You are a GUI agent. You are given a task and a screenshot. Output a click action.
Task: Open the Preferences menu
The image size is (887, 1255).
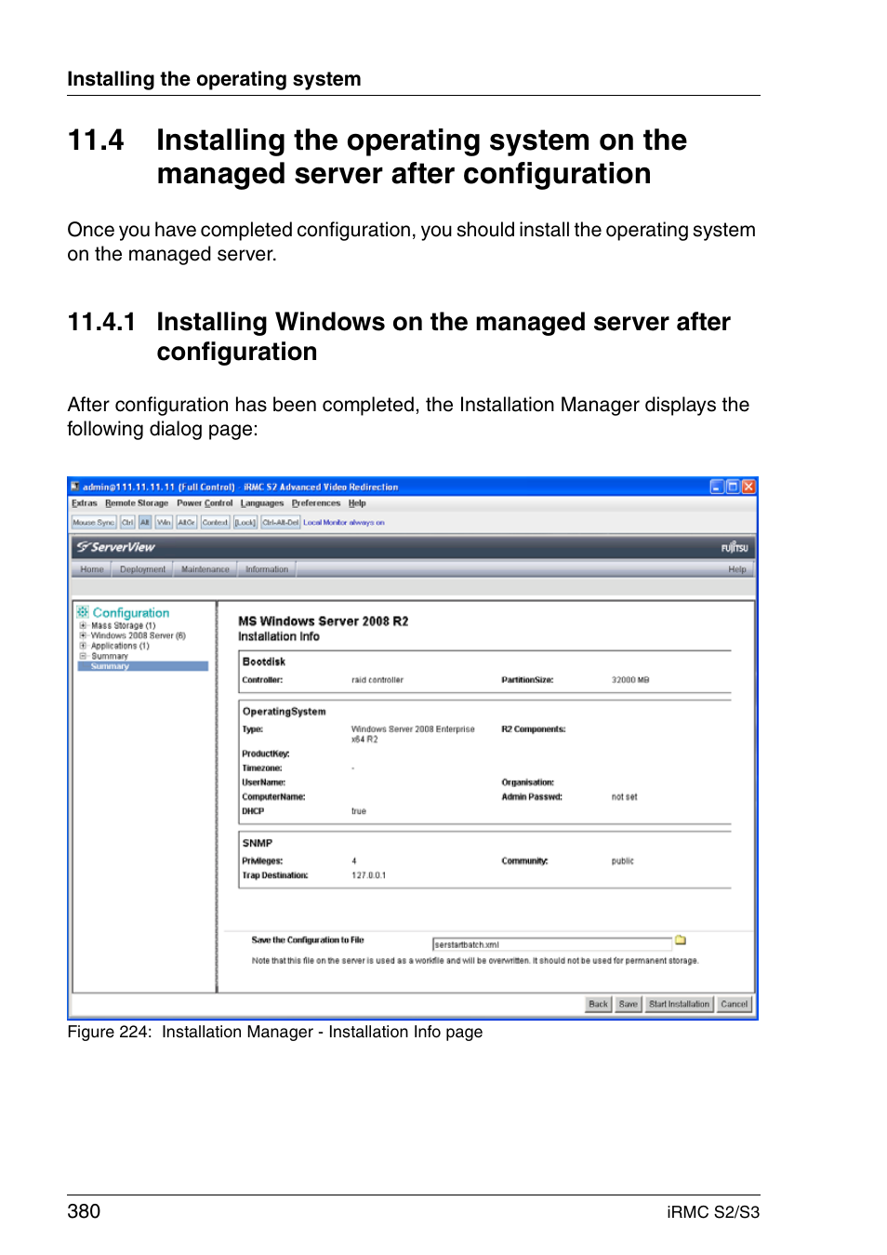pyautogui.click(x=316, y=503)
